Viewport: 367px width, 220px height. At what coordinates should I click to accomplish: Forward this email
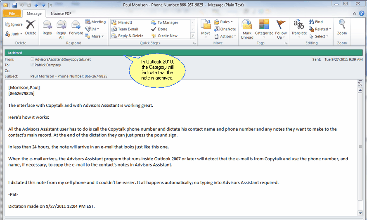coord(76,28)
